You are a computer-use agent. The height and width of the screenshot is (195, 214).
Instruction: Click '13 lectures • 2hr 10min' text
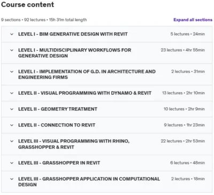184,93
